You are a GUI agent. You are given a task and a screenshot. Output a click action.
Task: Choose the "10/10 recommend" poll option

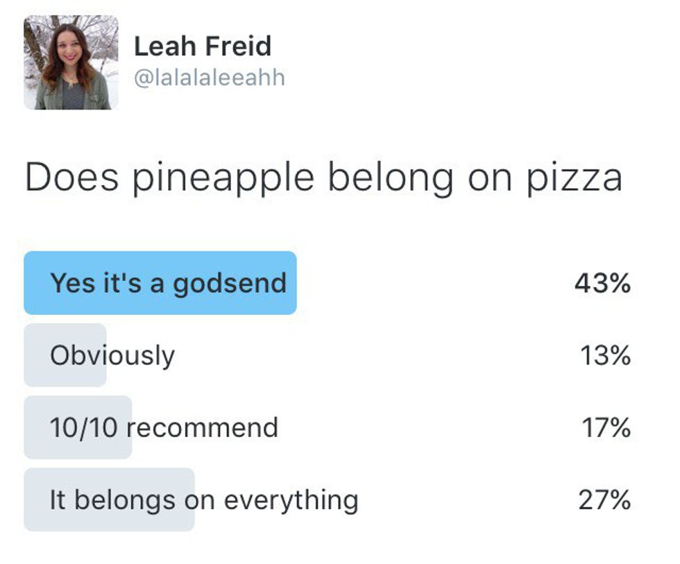coord(164,427)
